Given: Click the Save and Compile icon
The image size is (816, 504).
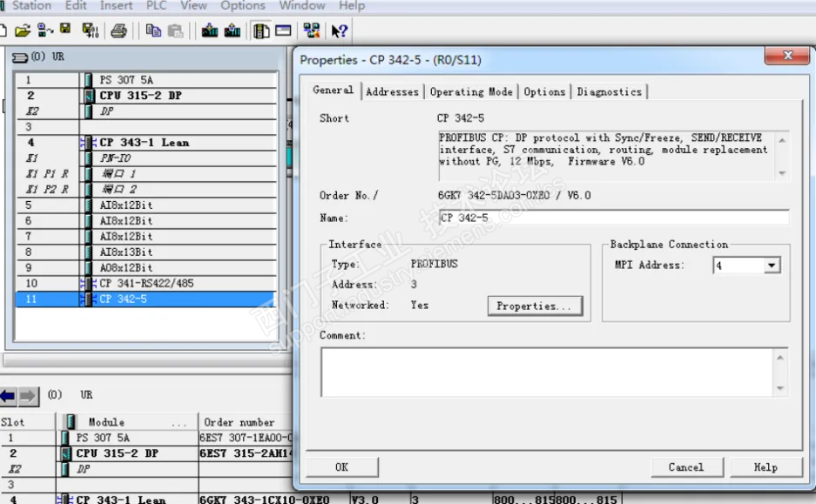Looking at the screenshot, I should [90, 30].
